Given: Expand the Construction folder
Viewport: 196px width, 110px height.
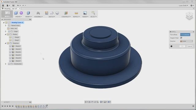Looking at the screenshot, I should point(6,64).
